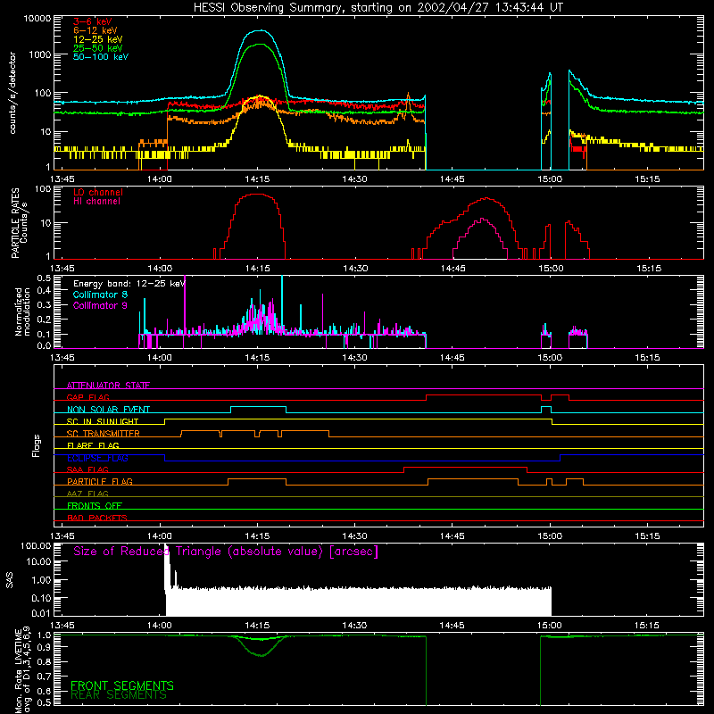
Task: Select the '3-6 keV' legend label
Action: 93,21
